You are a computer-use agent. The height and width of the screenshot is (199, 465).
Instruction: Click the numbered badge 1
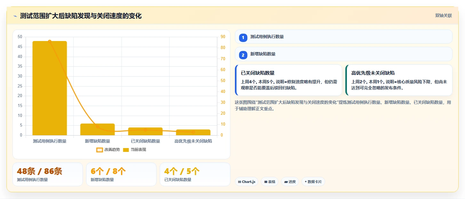point(243,37)
